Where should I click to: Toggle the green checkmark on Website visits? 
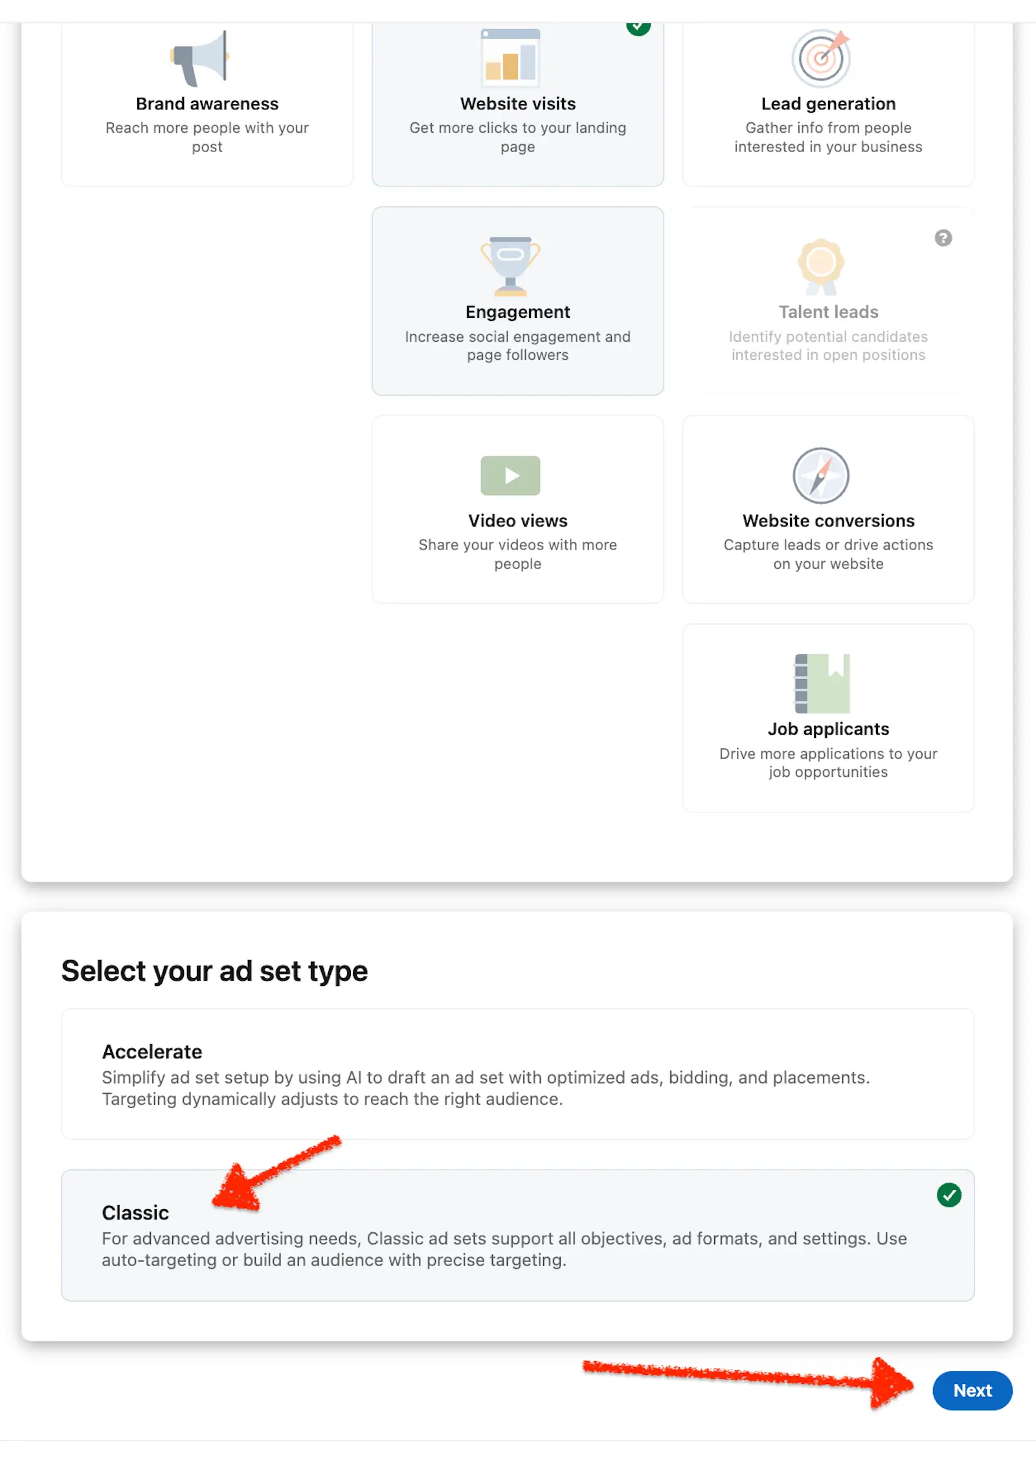pos(638,27)
